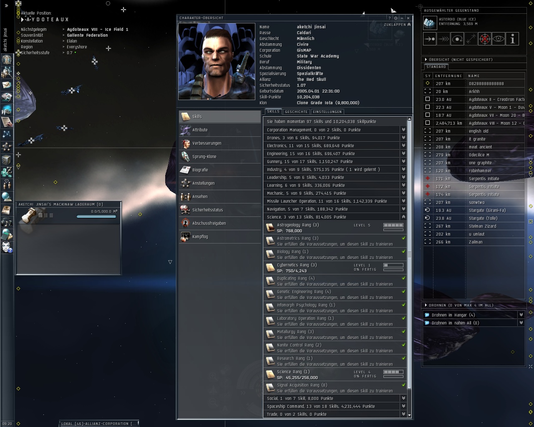Click the look-at eye icon

499,39
